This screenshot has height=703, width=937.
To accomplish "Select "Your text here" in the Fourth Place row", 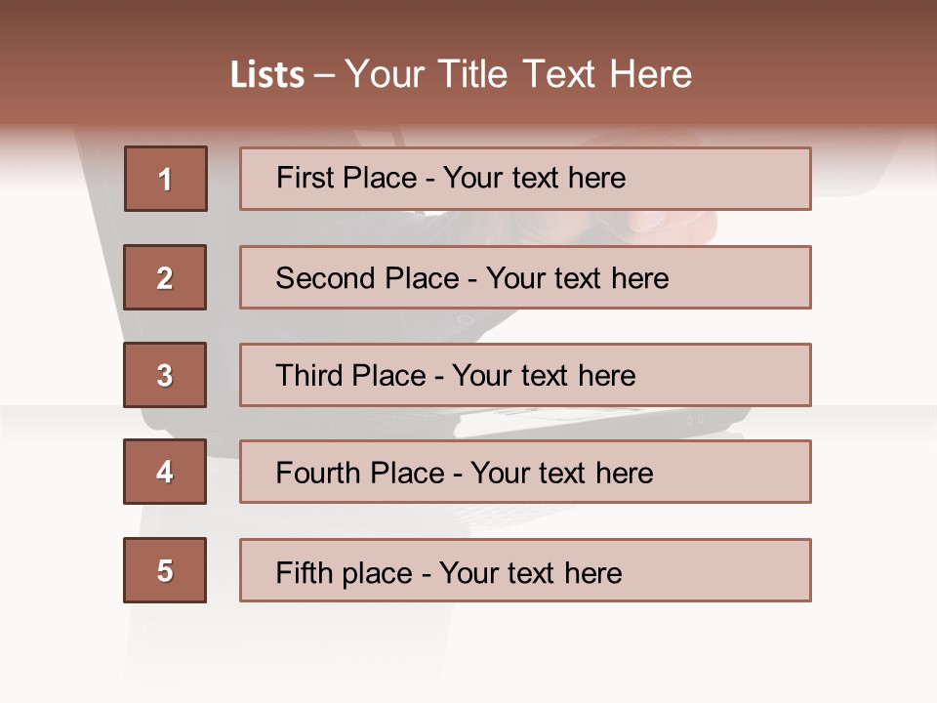I will click(x=561, y=474).
